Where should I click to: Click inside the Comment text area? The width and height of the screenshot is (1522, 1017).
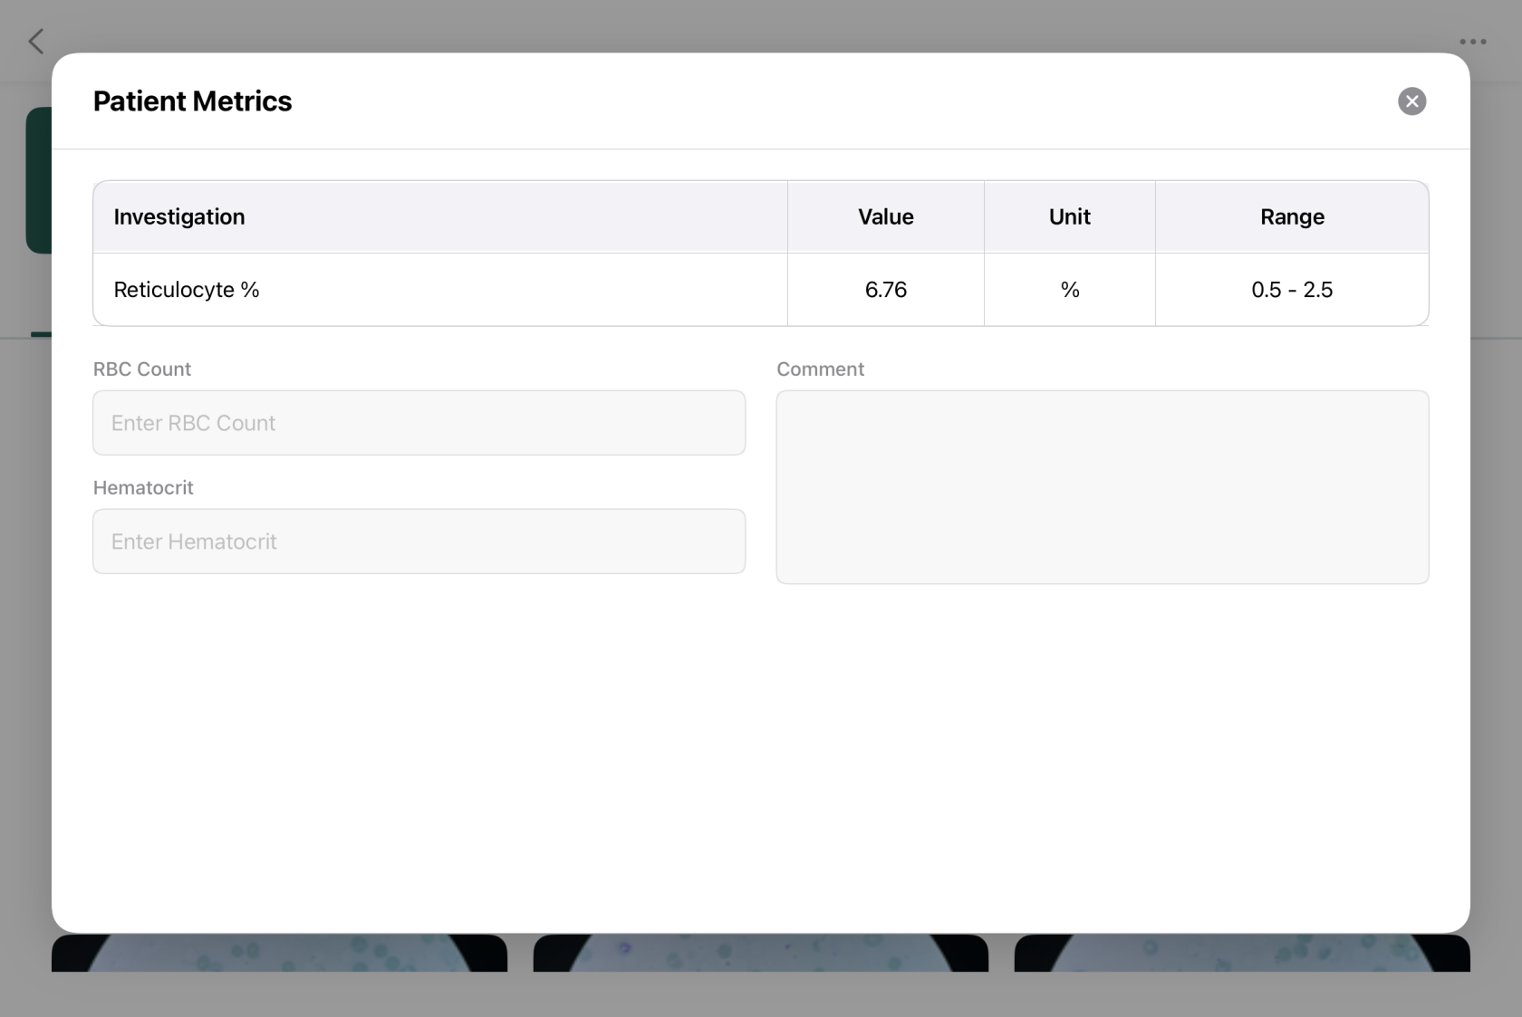(x=1103, y=487)
